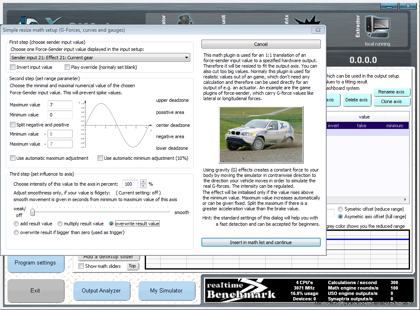Click Insert in math list and continue

coord(261,242)
